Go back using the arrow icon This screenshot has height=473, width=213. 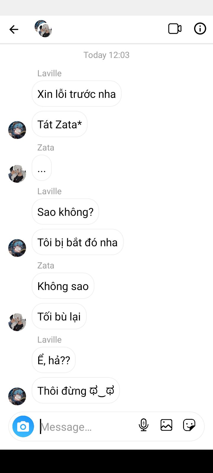14,29
